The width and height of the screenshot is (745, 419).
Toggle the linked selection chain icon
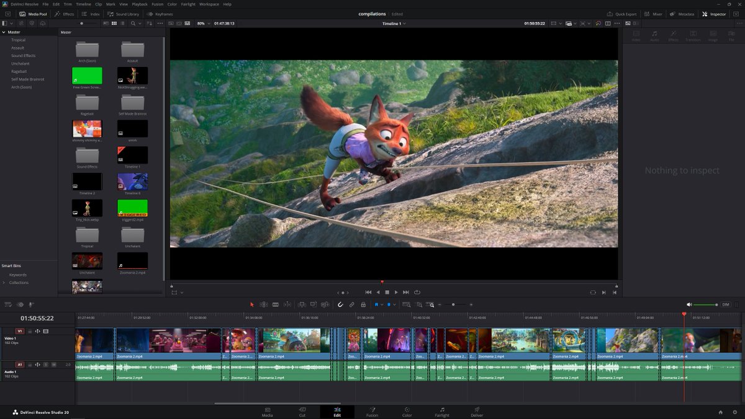point(351,304)
